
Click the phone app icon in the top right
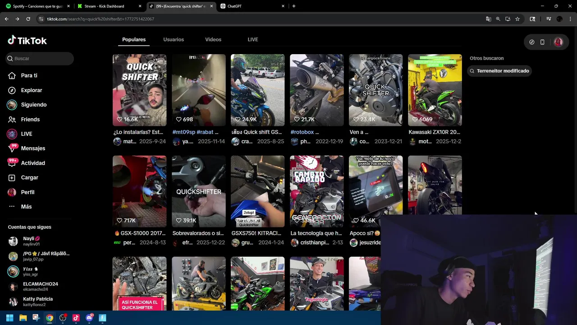click(x=542, y=42)
